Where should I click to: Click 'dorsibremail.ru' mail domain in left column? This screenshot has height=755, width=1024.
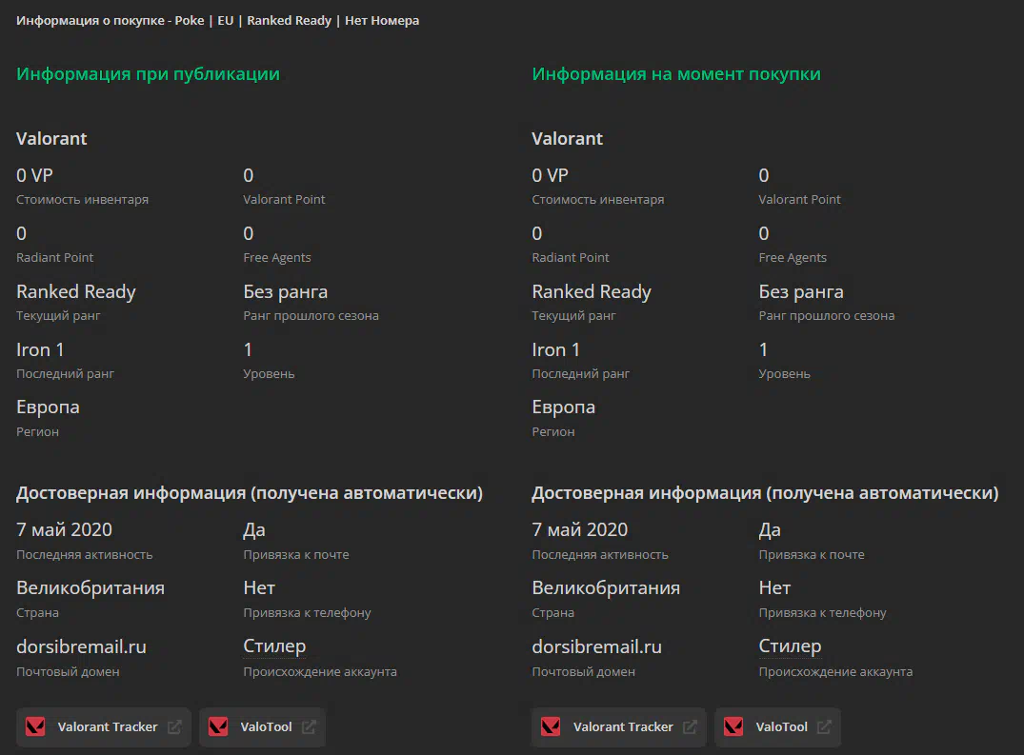click(81, 646)
